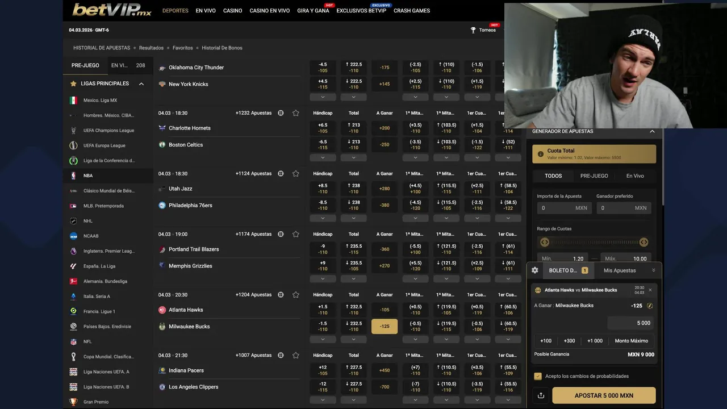
Task: Open stats icon for Hawks vs Bucks
Action: pyautogui.click(x=281, y=295)
